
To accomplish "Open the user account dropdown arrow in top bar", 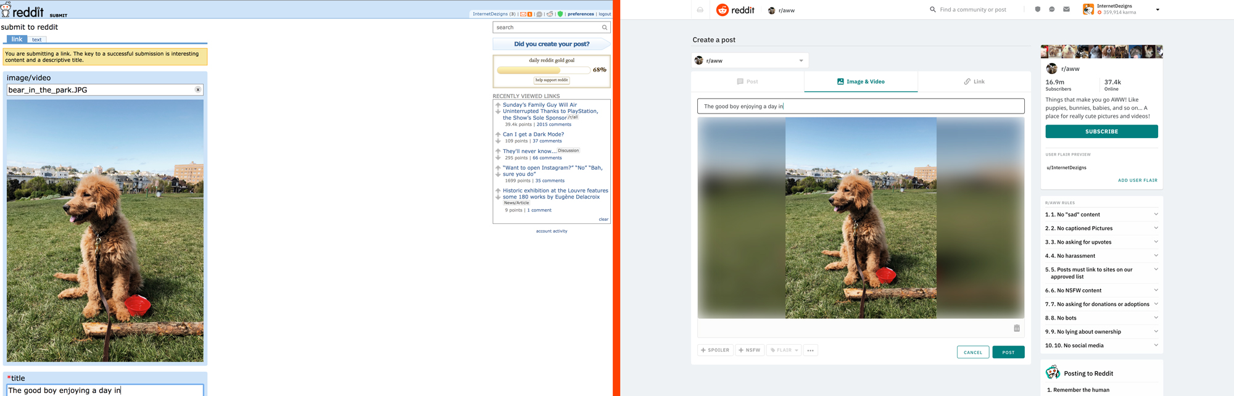I will [1157, 10].
